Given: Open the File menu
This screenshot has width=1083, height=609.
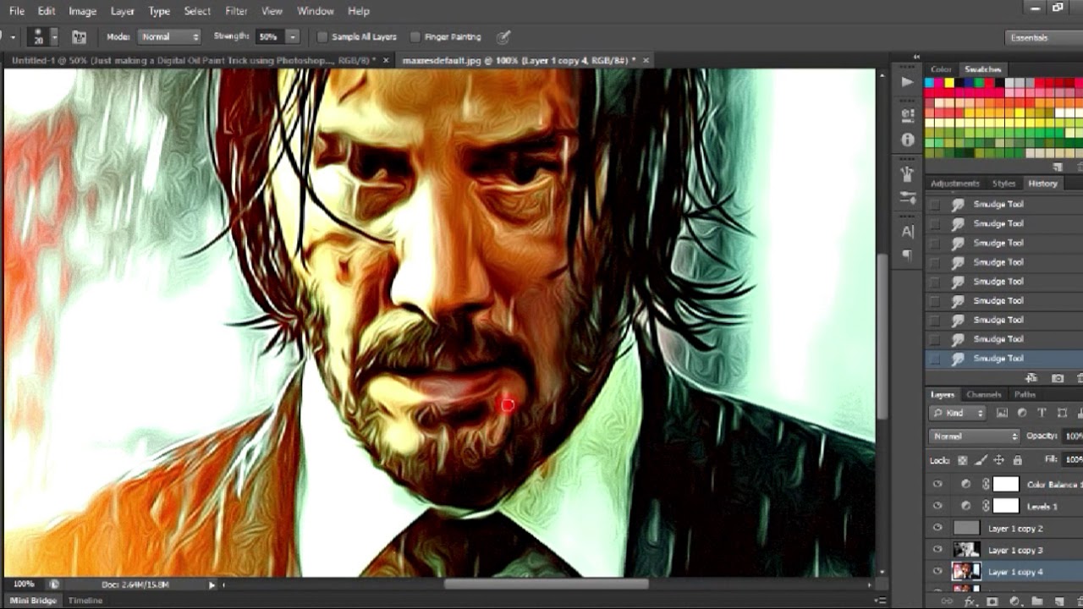Looking at the screenshot, I should 17,11.
